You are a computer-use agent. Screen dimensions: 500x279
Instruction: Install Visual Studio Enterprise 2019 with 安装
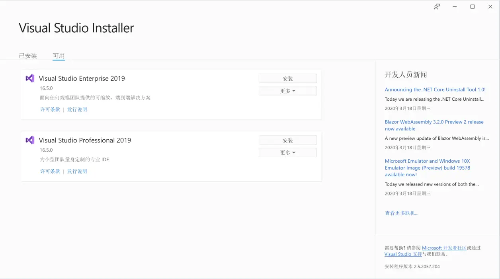288,78
